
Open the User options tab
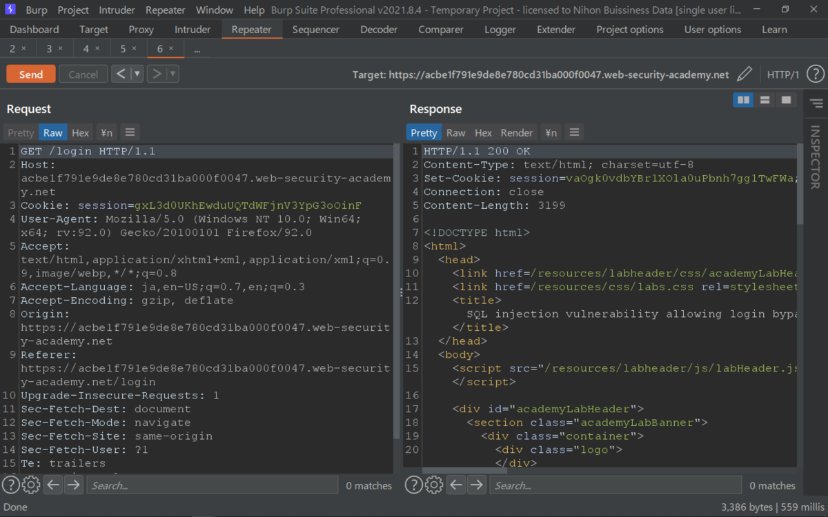click(713, 30)
